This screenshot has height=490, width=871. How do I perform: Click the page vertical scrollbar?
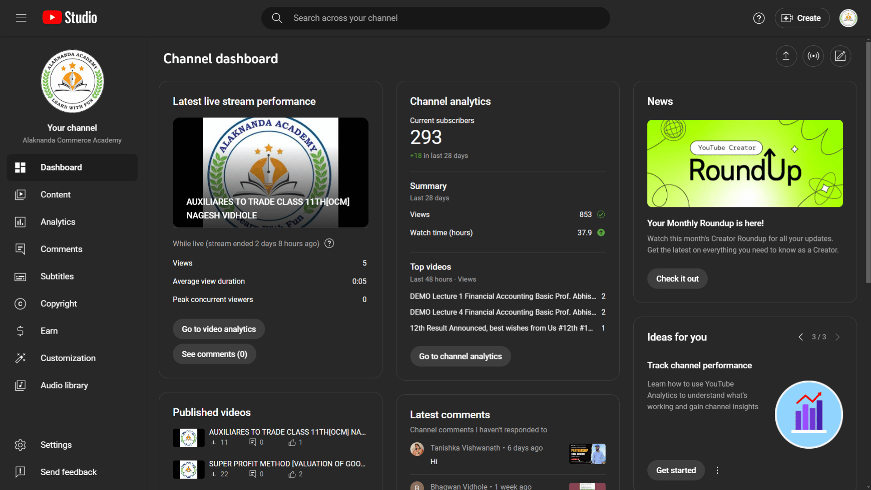868,163
